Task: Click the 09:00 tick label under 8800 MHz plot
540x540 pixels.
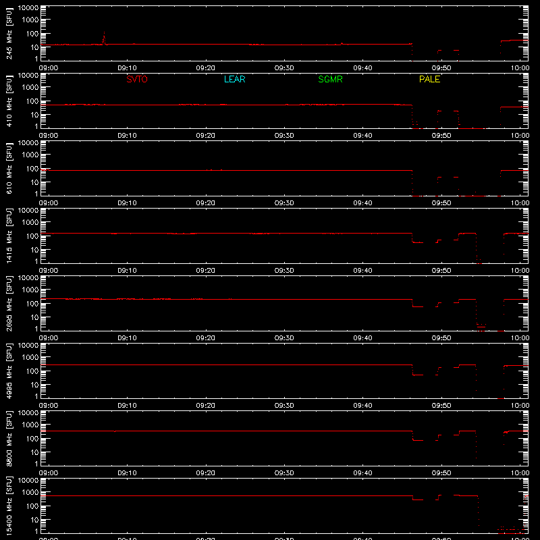Action: (x=49, y=473)
